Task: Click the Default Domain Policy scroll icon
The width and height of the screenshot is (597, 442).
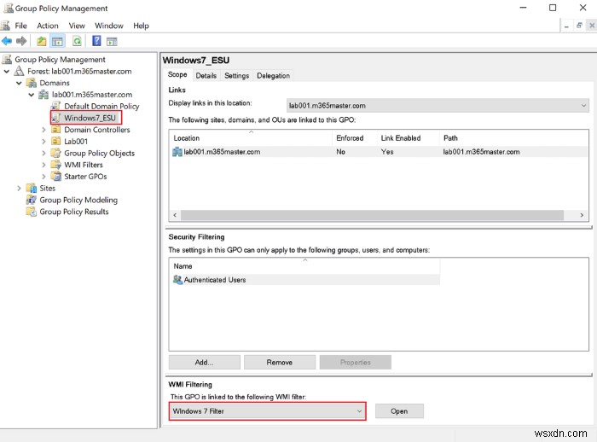Action: pos(55,106)
